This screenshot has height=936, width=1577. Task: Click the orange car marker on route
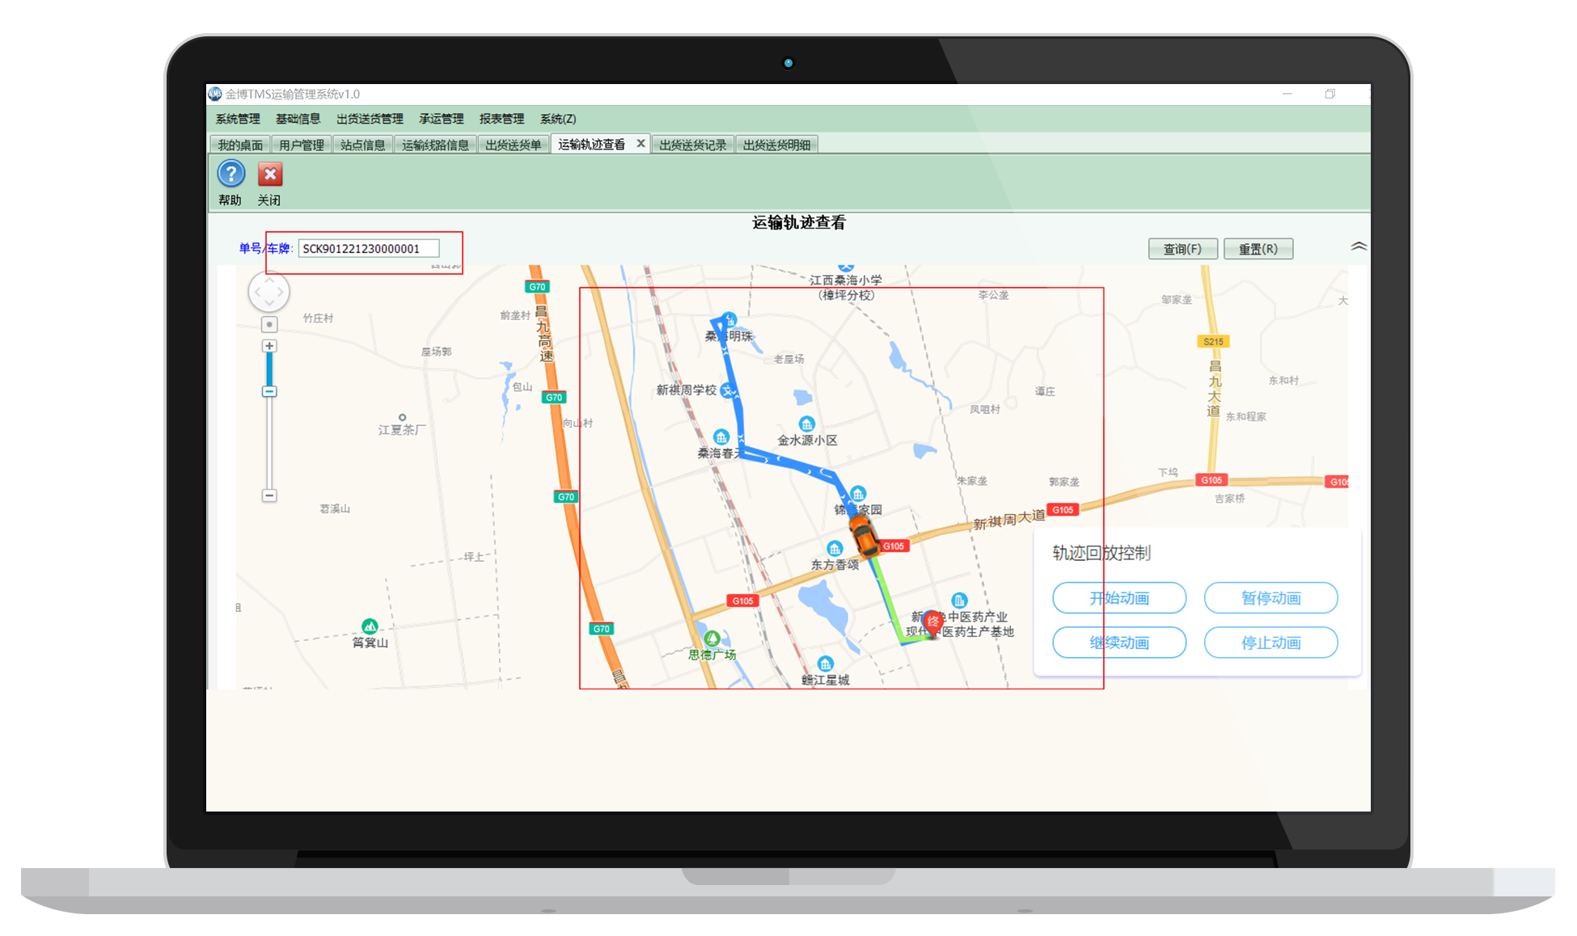click(x=864, y=537)
